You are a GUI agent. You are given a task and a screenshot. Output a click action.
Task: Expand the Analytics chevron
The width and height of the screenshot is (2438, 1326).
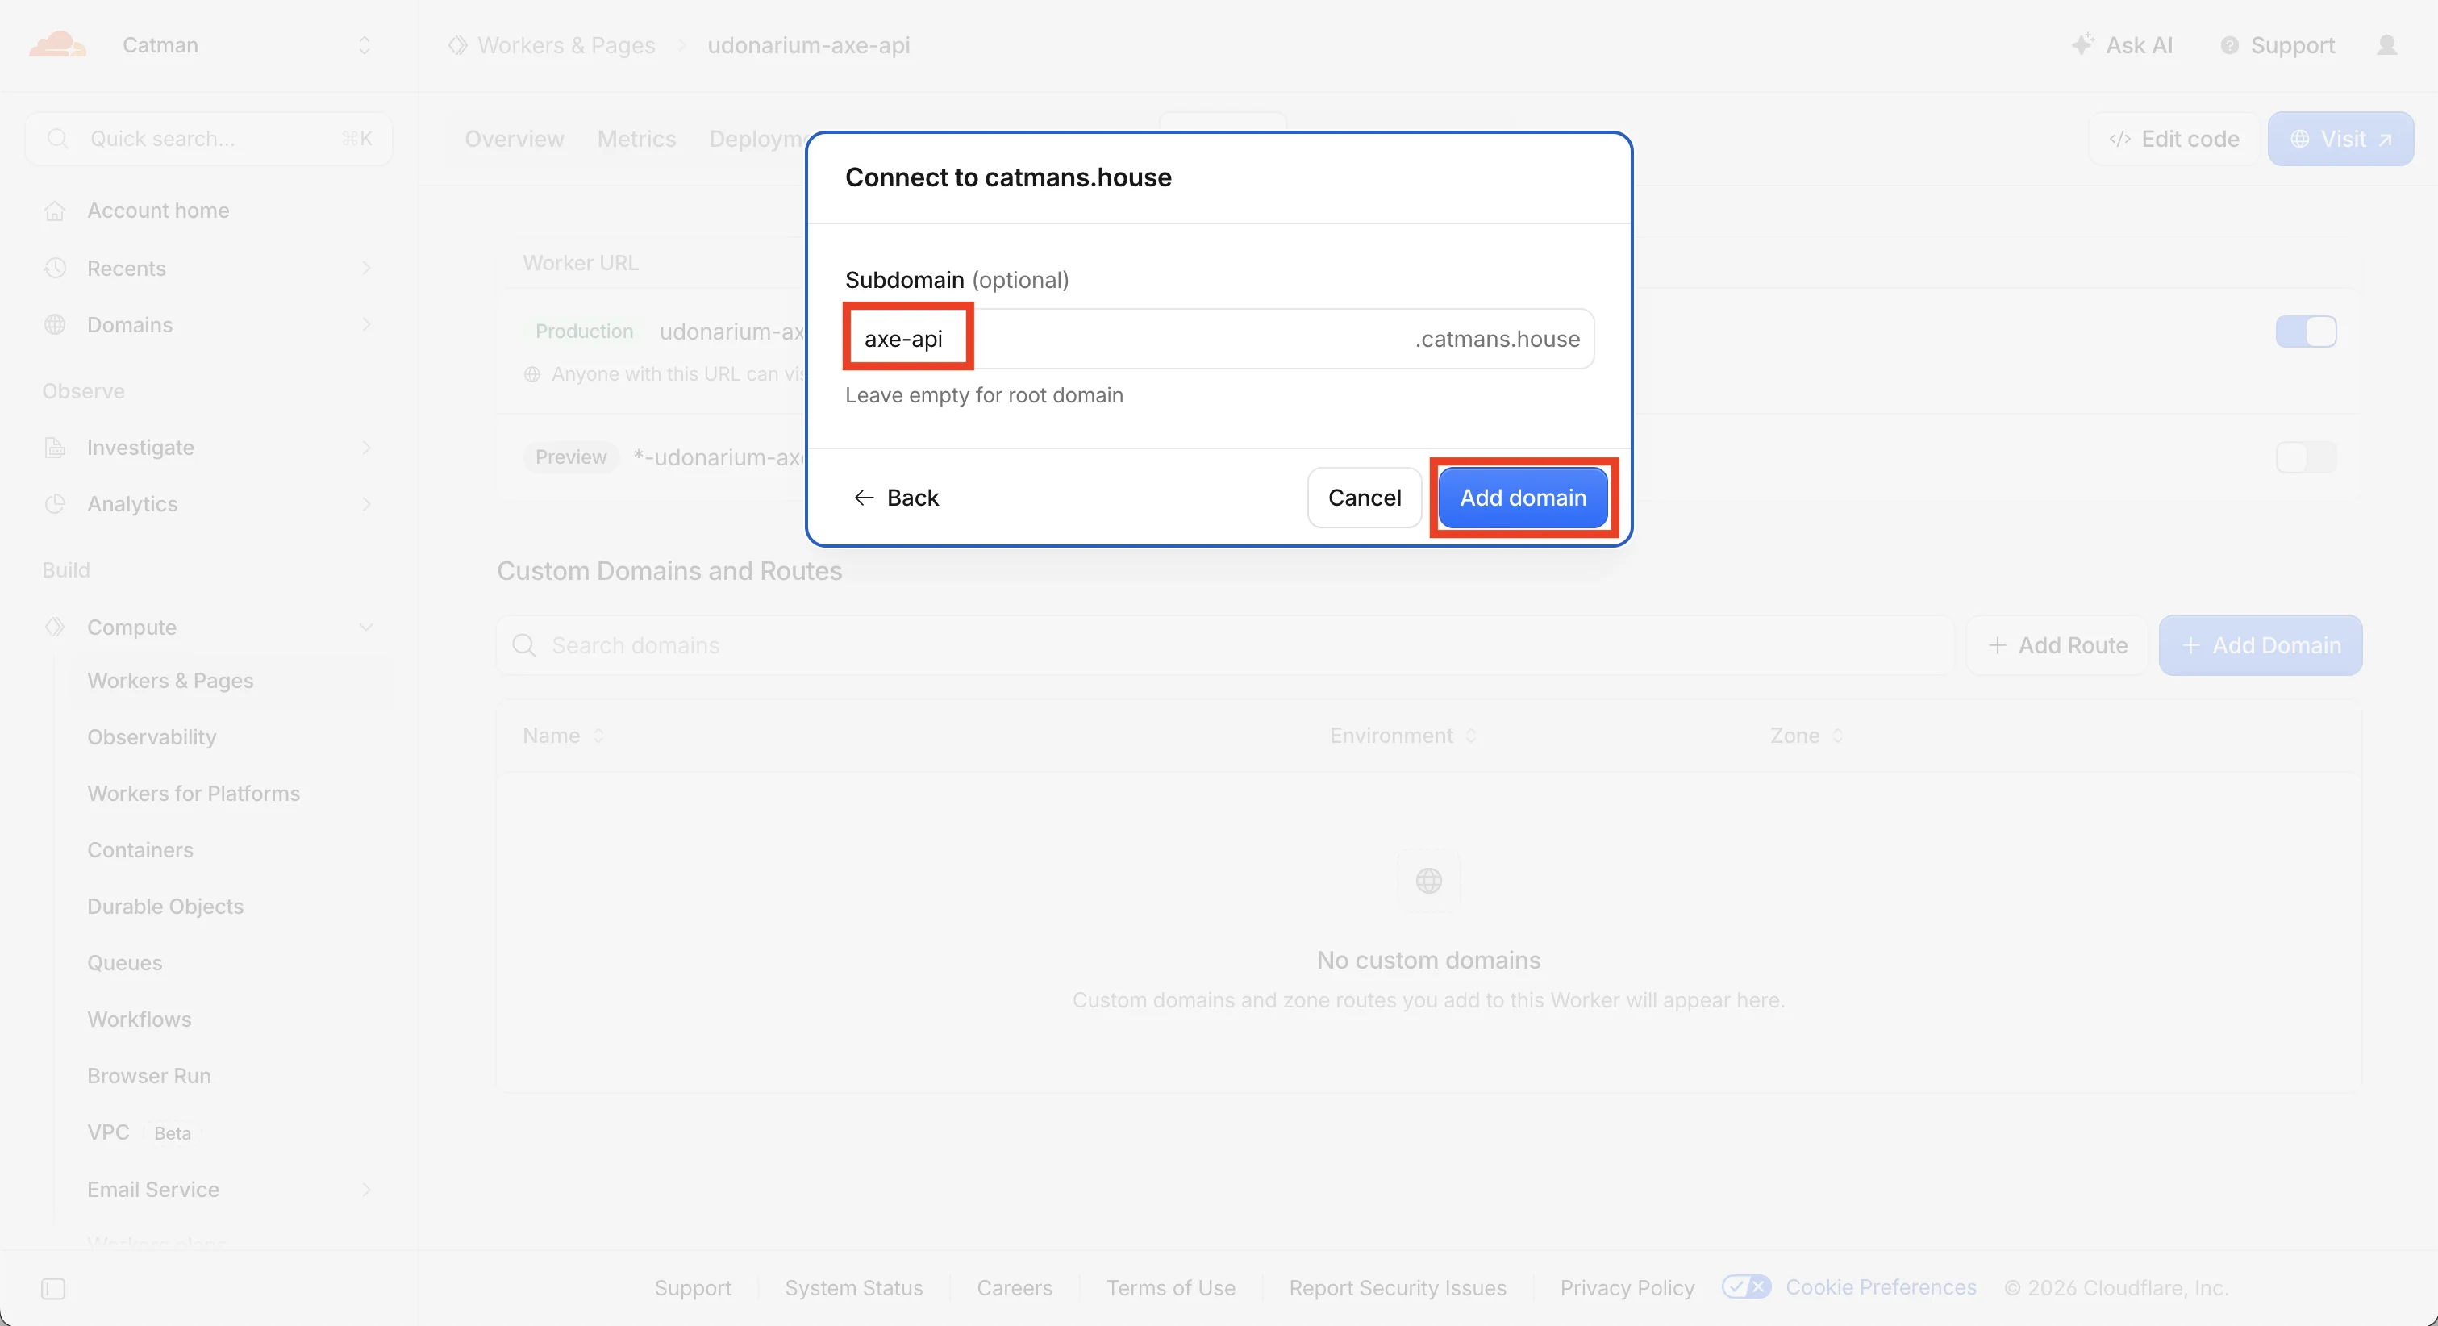click(366, 503)
